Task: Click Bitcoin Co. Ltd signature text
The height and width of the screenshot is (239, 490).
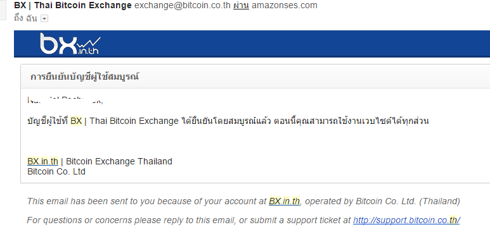Action: point(56,172)
